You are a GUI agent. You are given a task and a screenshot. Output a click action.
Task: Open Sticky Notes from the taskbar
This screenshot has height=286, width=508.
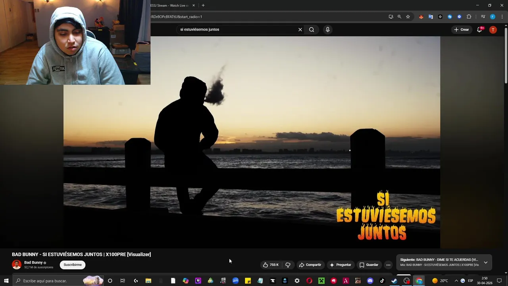coord(248,281)
